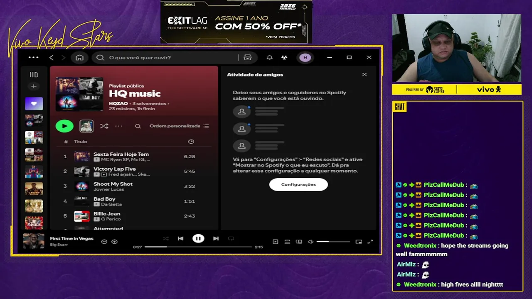Skip to next track
This screenshot has width=532, height=299.
(216, 238)
